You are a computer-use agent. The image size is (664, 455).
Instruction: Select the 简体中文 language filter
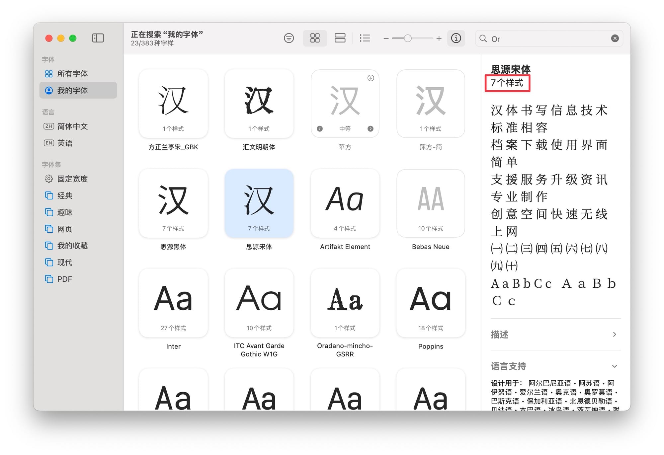coord(72,126)
